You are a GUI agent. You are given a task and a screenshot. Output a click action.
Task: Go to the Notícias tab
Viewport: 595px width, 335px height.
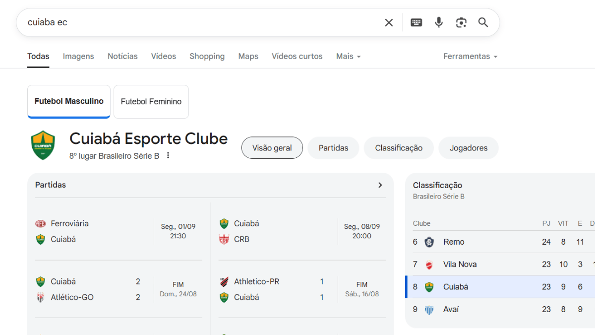[x=122, y=57]
